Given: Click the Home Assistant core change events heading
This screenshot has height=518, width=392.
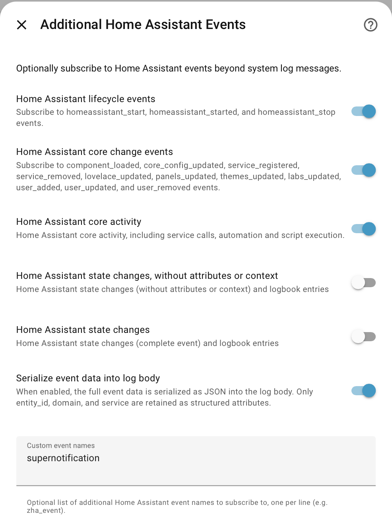Looking at the screenshot, I should click(x=94, y=152).
